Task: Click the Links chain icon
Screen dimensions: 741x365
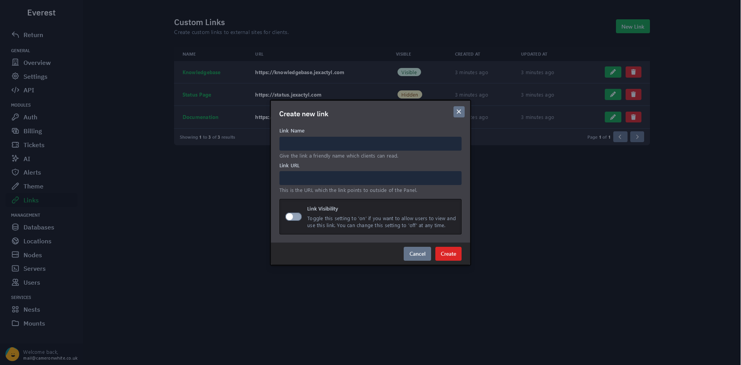Action: click(x=15, y=200)
